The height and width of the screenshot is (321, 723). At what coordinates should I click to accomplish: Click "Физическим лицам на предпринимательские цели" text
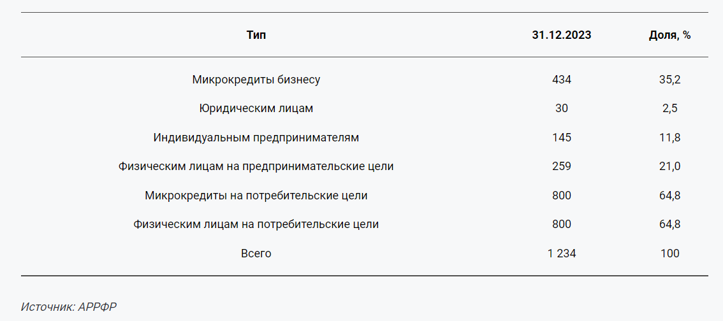(256, 167)
